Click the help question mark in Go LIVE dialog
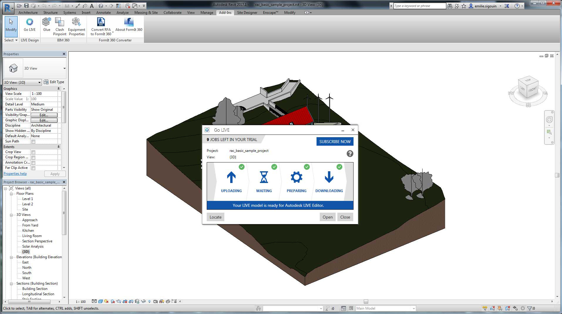 coord(350,154)
